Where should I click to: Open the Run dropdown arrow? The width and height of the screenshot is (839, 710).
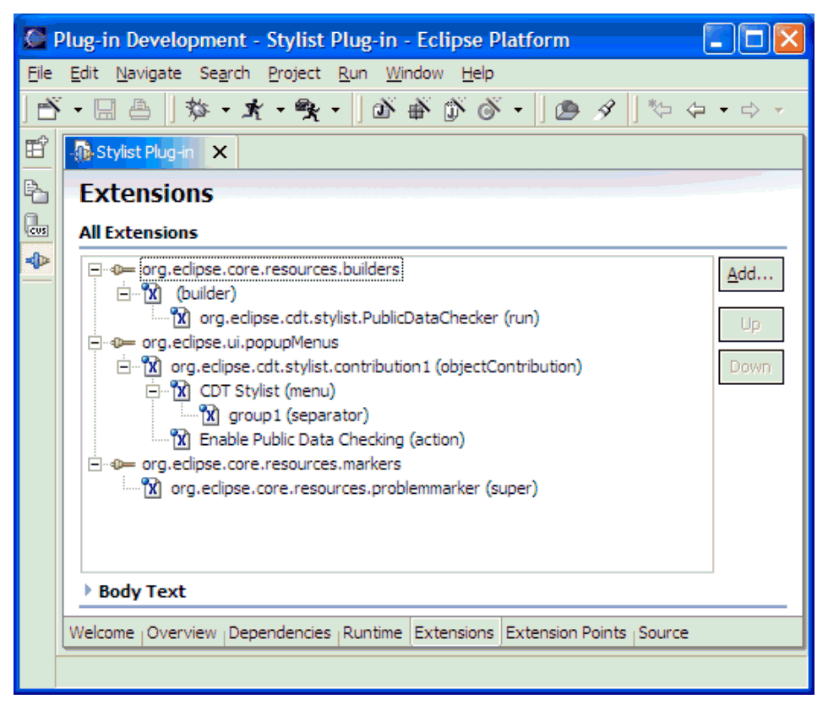280,110
